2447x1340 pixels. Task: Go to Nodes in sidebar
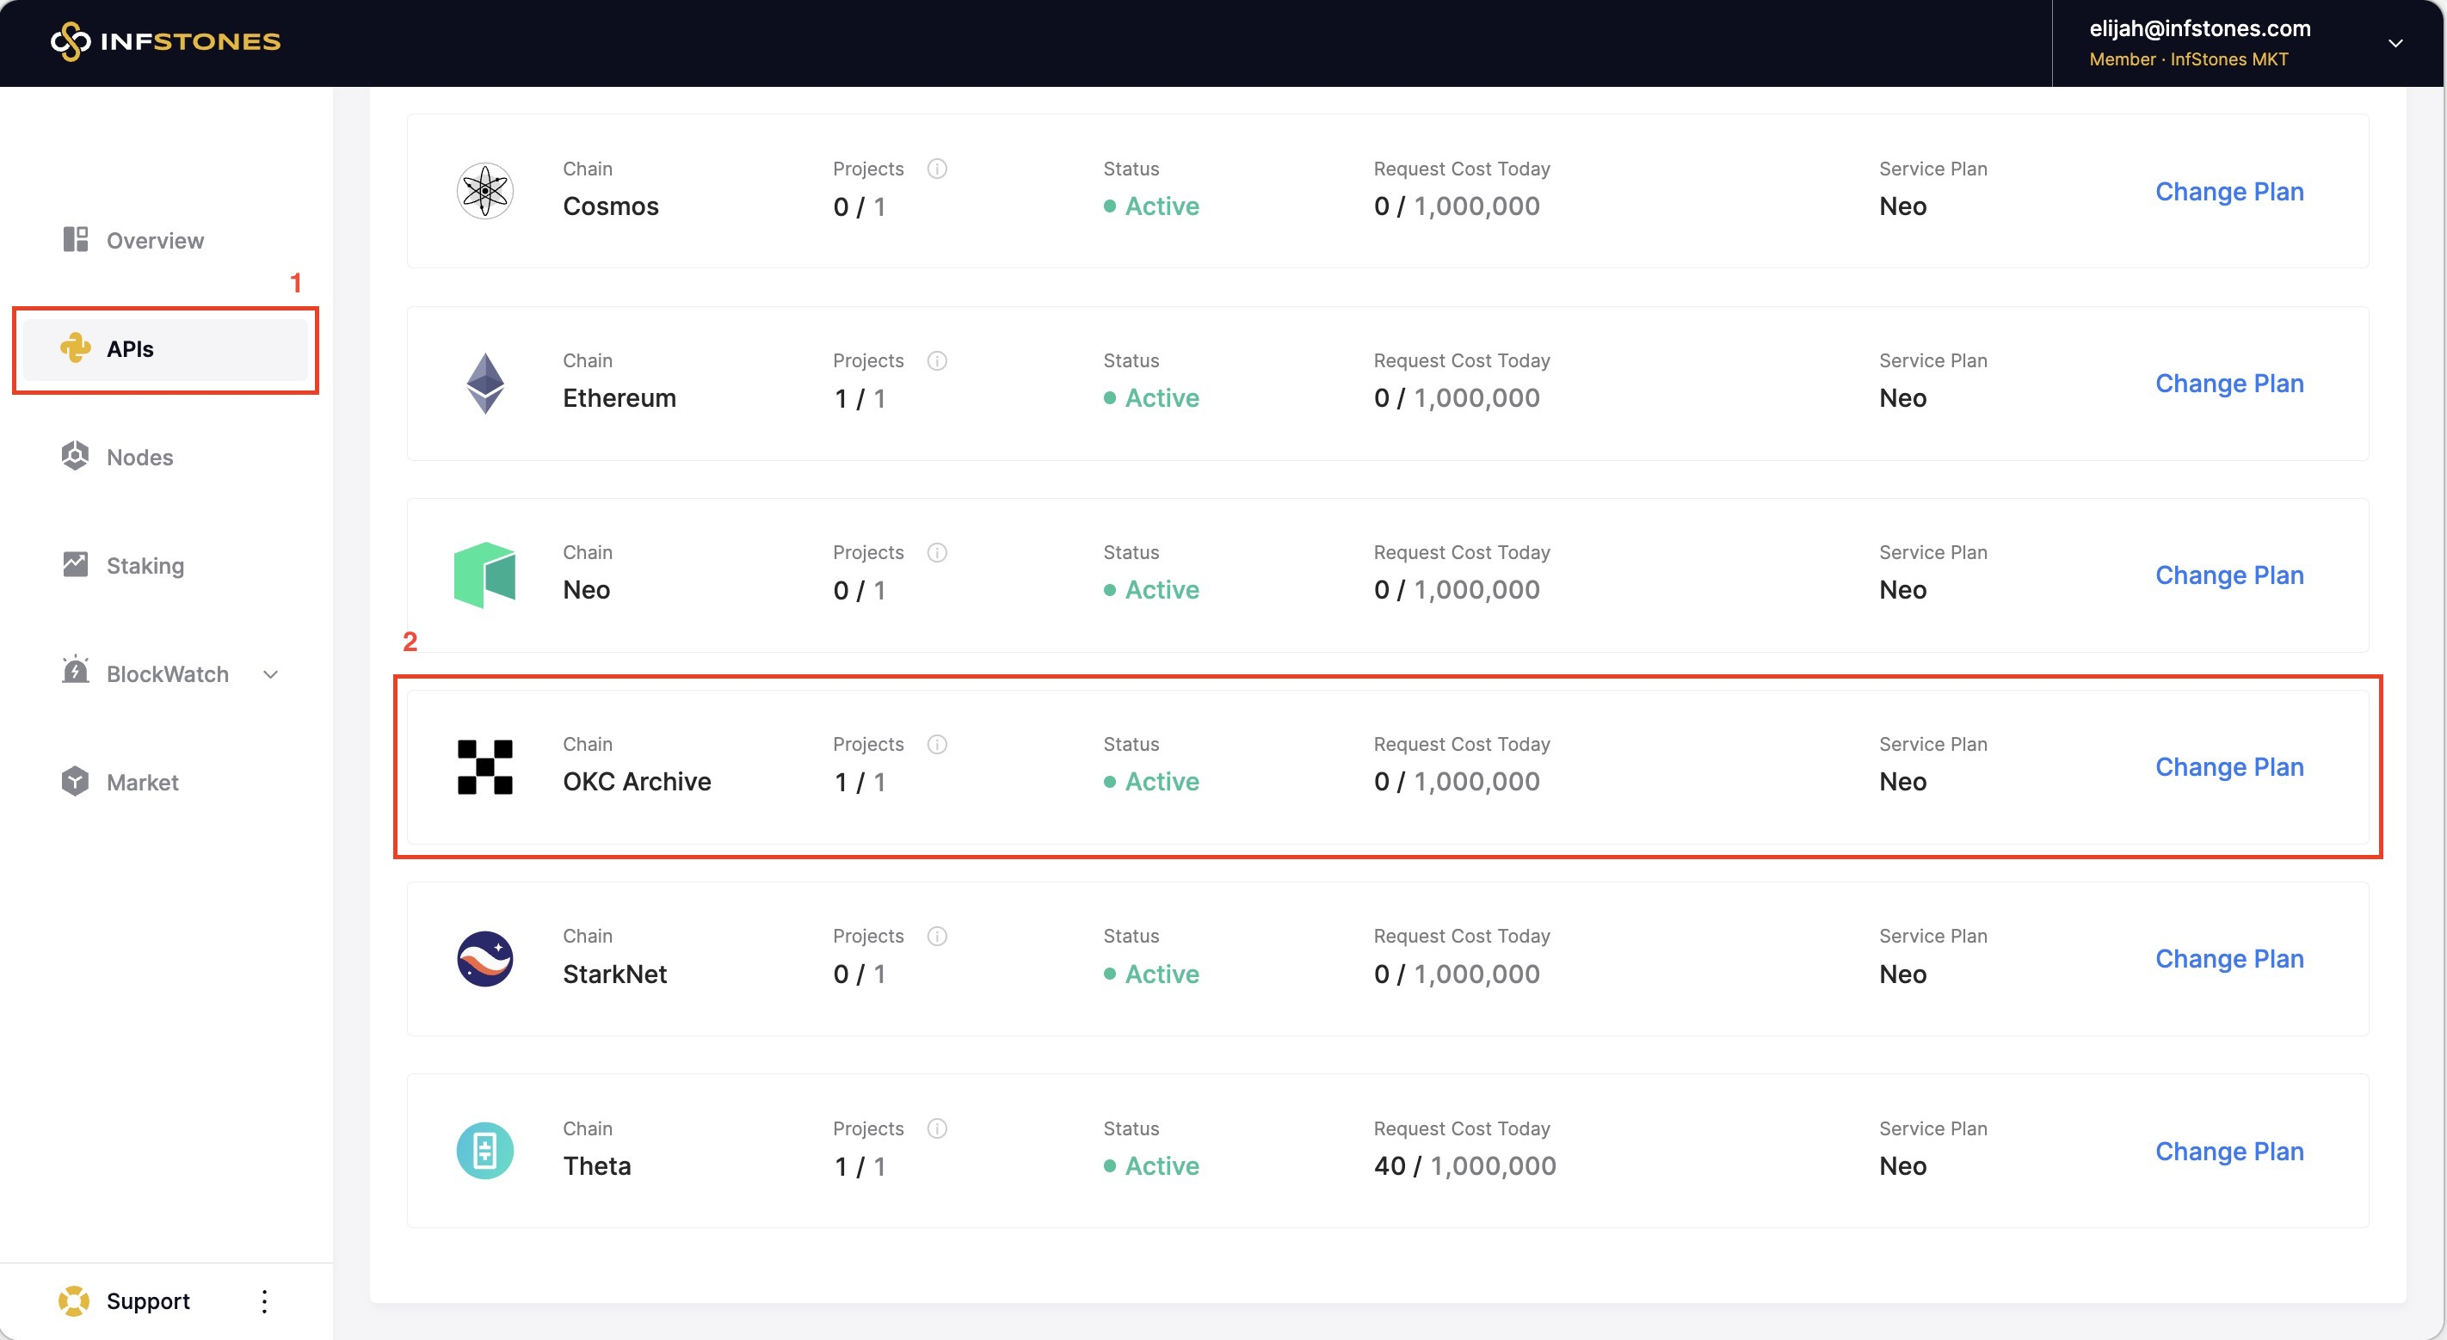(x=139, y=457)
